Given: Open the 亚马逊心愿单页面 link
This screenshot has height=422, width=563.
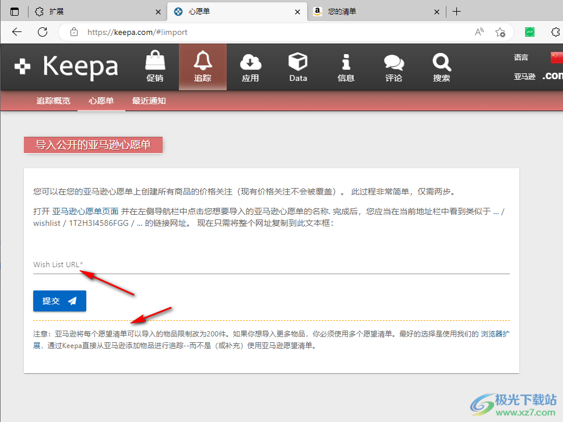Looking at the screenshot, I should 85,211.
